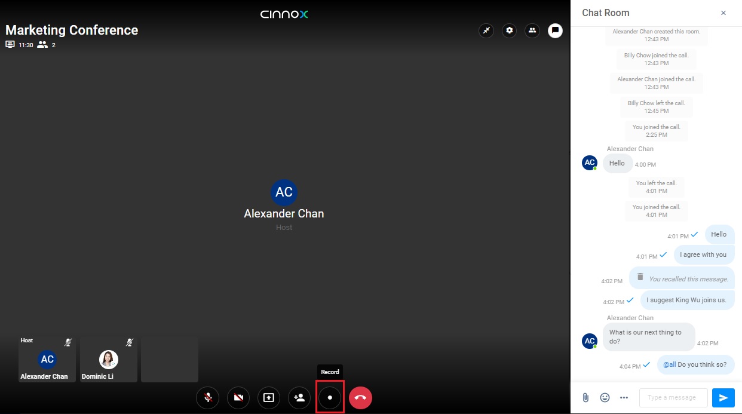Click the 'You recalled this message.' bubble
The image size is (742, 414).
(x=682, y=278)
